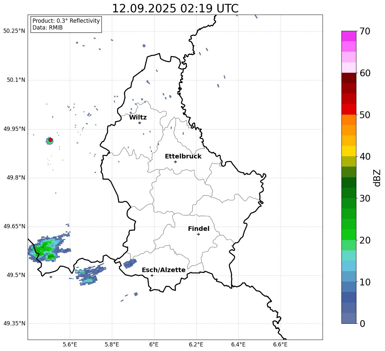Click the 50.25°N latitude label
The width and height of the screenshot is (385, 351).
14,31
